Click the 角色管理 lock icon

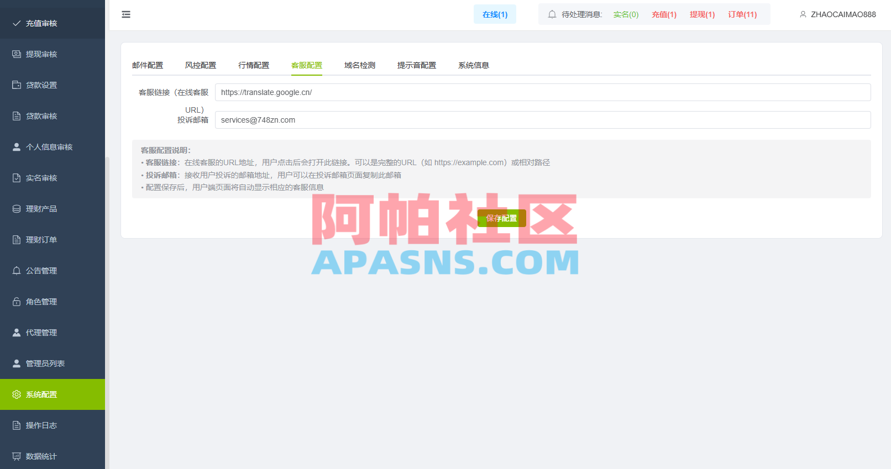pos(17,302)
